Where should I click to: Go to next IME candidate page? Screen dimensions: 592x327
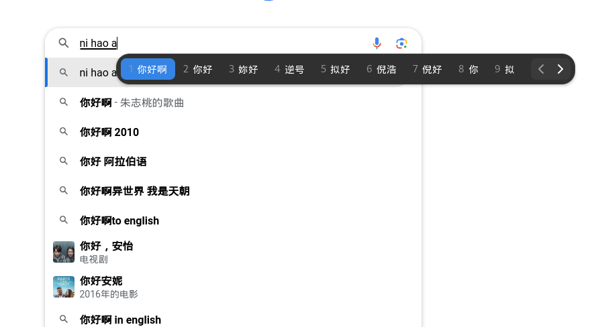pos(560,69)
